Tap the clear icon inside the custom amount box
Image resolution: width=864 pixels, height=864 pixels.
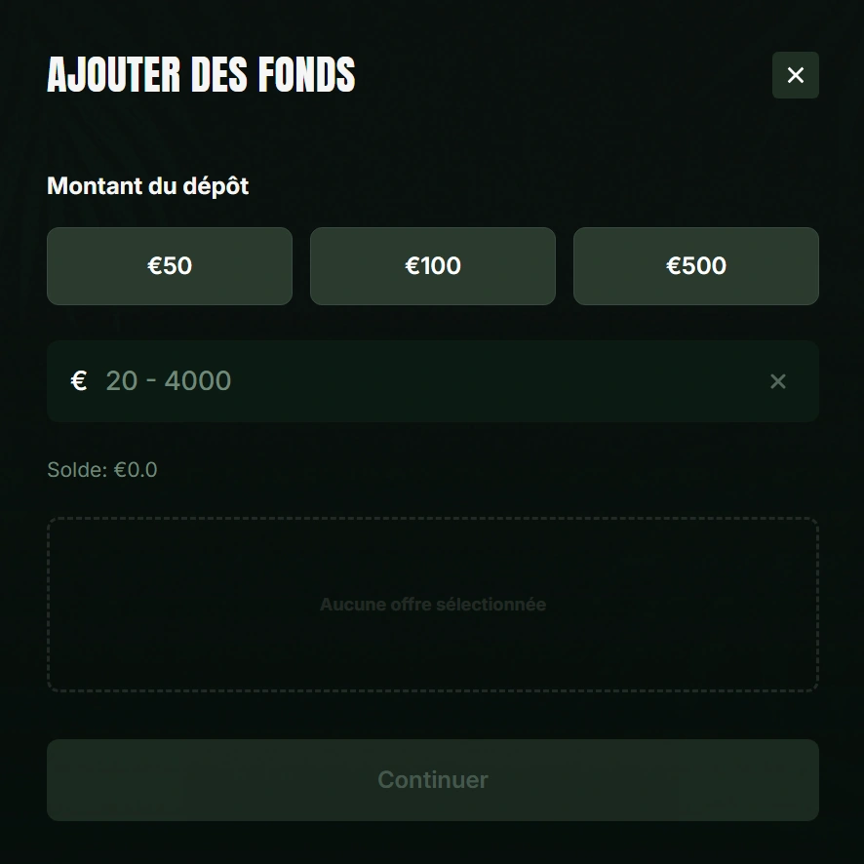click(778, 380)
